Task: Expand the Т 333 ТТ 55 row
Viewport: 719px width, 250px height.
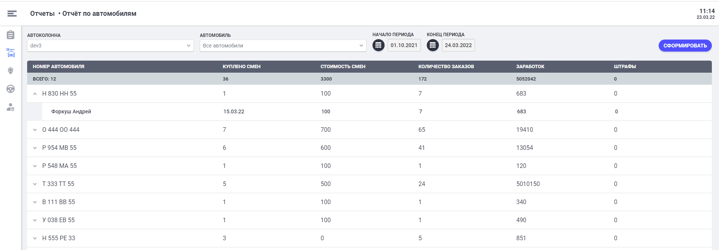Action: tap(35, 184)
